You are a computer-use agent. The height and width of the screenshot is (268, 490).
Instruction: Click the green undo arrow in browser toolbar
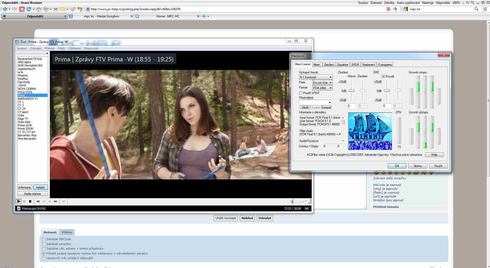tap(80, 9)
